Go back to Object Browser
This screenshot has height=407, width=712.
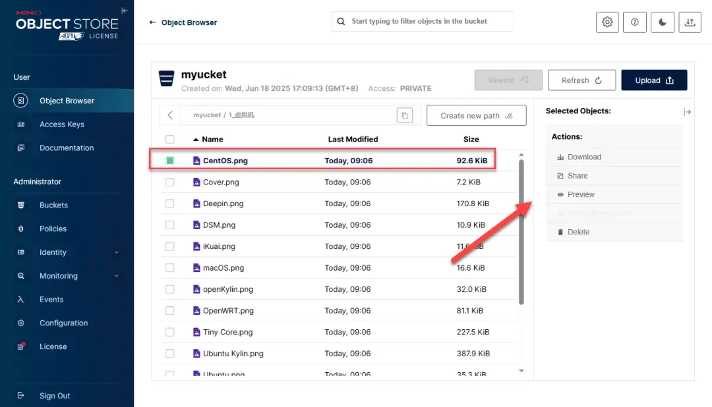pos(183,22)
